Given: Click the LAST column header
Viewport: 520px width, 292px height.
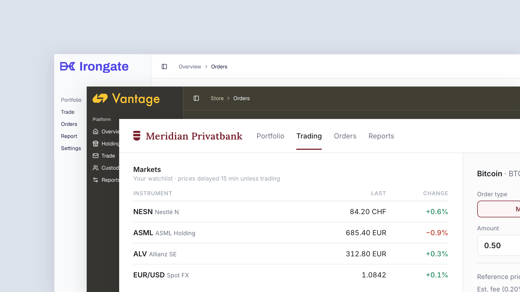Looking at the screenshot, I should coord(378,193).
